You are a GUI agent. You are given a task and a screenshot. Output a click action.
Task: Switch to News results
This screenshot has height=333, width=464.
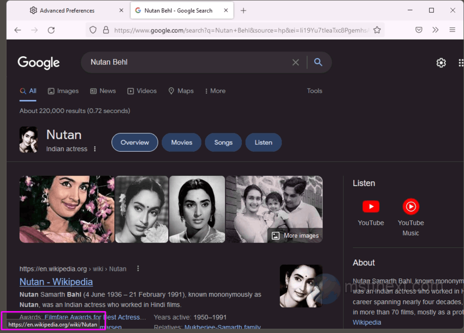[x=103, y=91]
